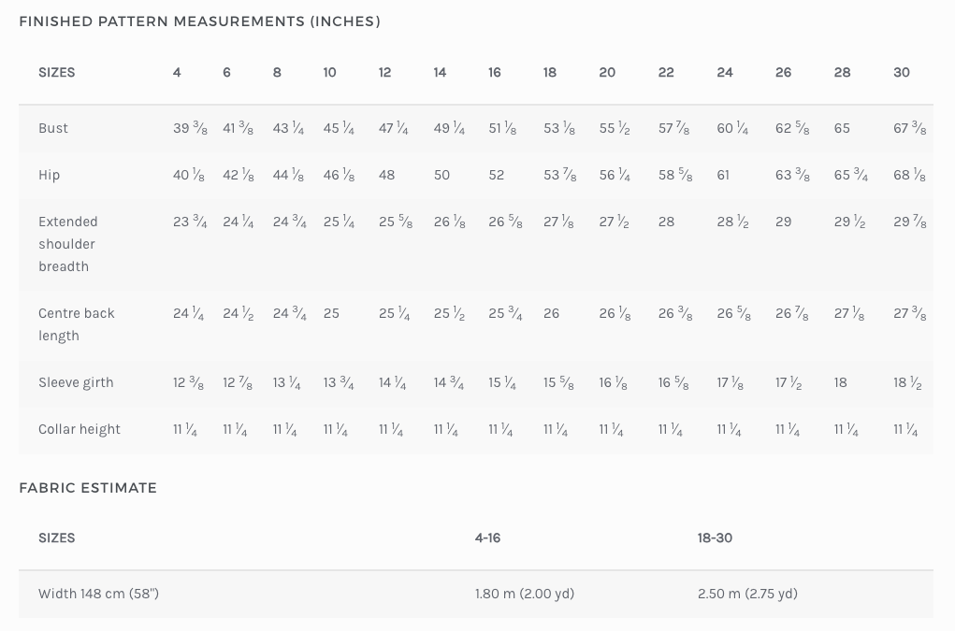Click the Hip value for size 24

click(723, 175)
